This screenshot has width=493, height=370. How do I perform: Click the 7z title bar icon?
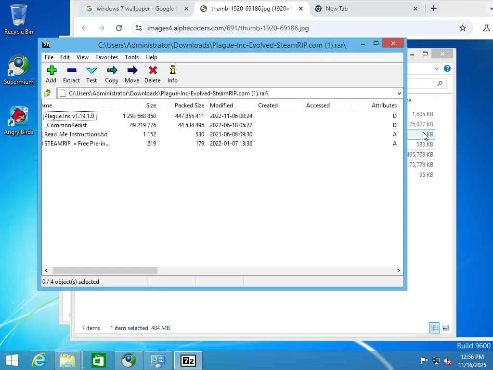[46, 45]
